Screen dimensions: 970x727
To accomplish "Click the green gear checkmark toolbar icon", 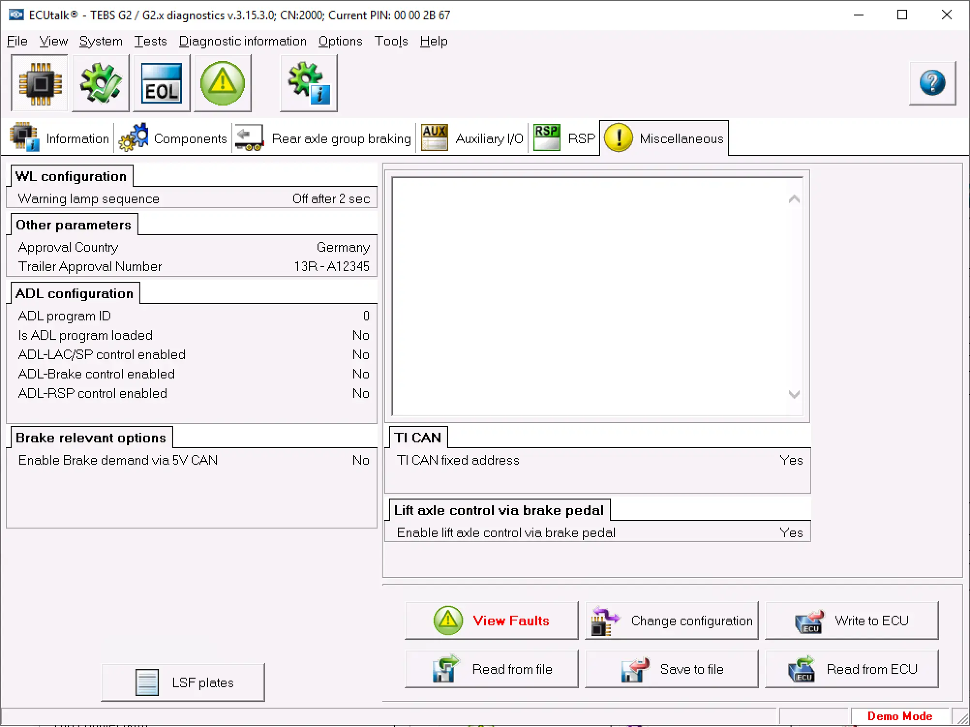I will click(101, 83).
